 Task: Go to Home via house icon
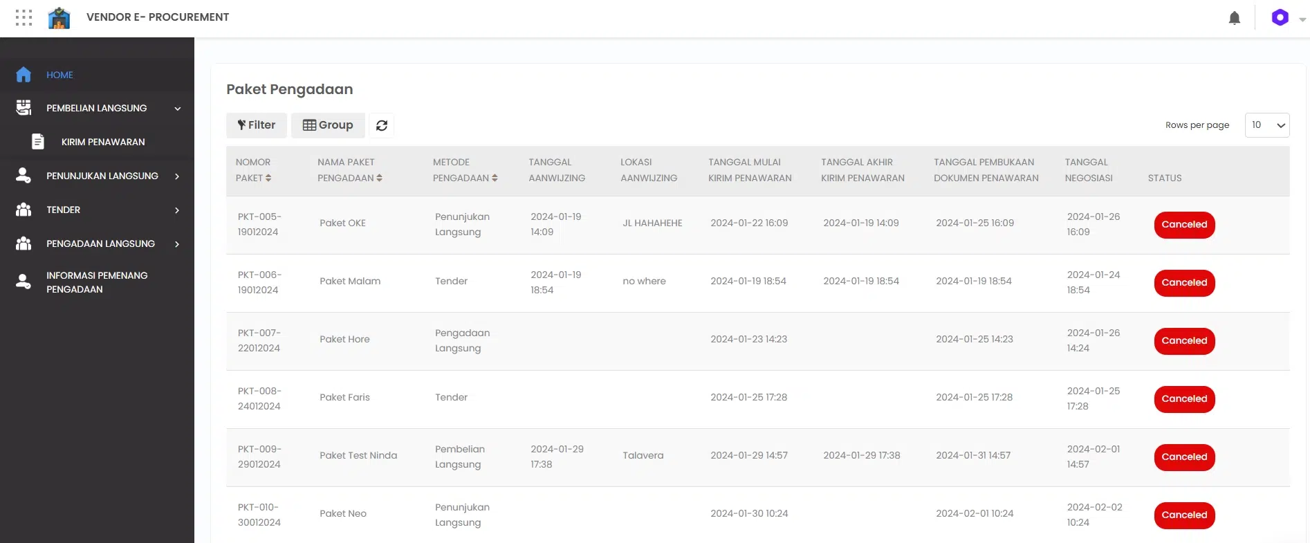(x=24, y=75)
